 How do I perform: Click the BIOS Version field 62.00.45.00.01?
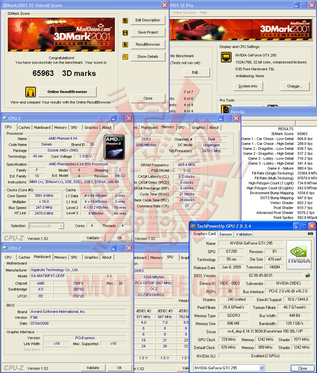260,275
